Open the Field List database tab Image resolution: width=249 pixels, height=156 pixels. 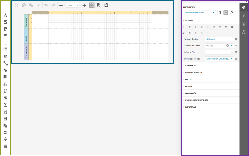point(244,24)
